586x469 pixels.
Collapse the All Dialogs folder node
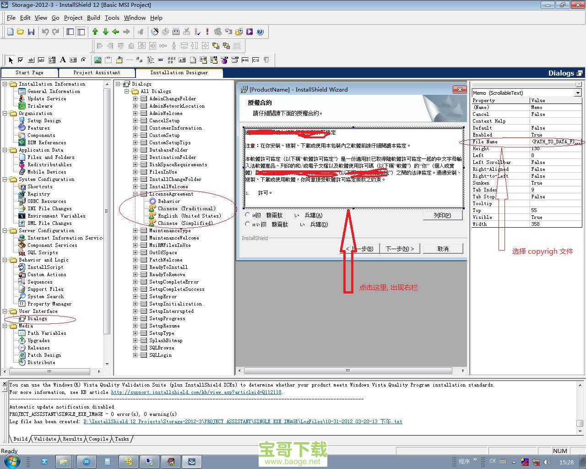tap(126, 91)
